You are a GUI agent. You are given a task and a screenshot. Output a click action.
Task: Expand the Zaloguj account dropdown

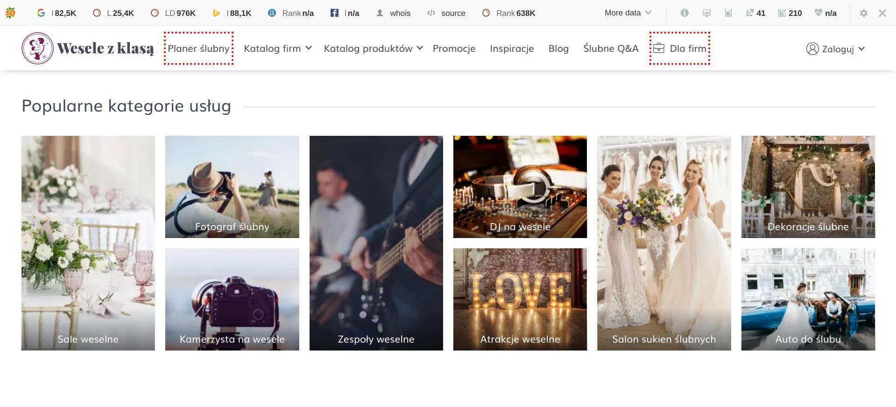click(835, 49)
